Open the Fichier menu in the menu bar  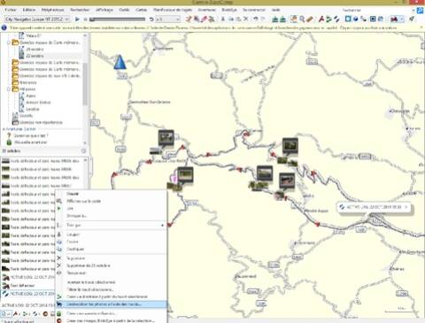[11, 10]
